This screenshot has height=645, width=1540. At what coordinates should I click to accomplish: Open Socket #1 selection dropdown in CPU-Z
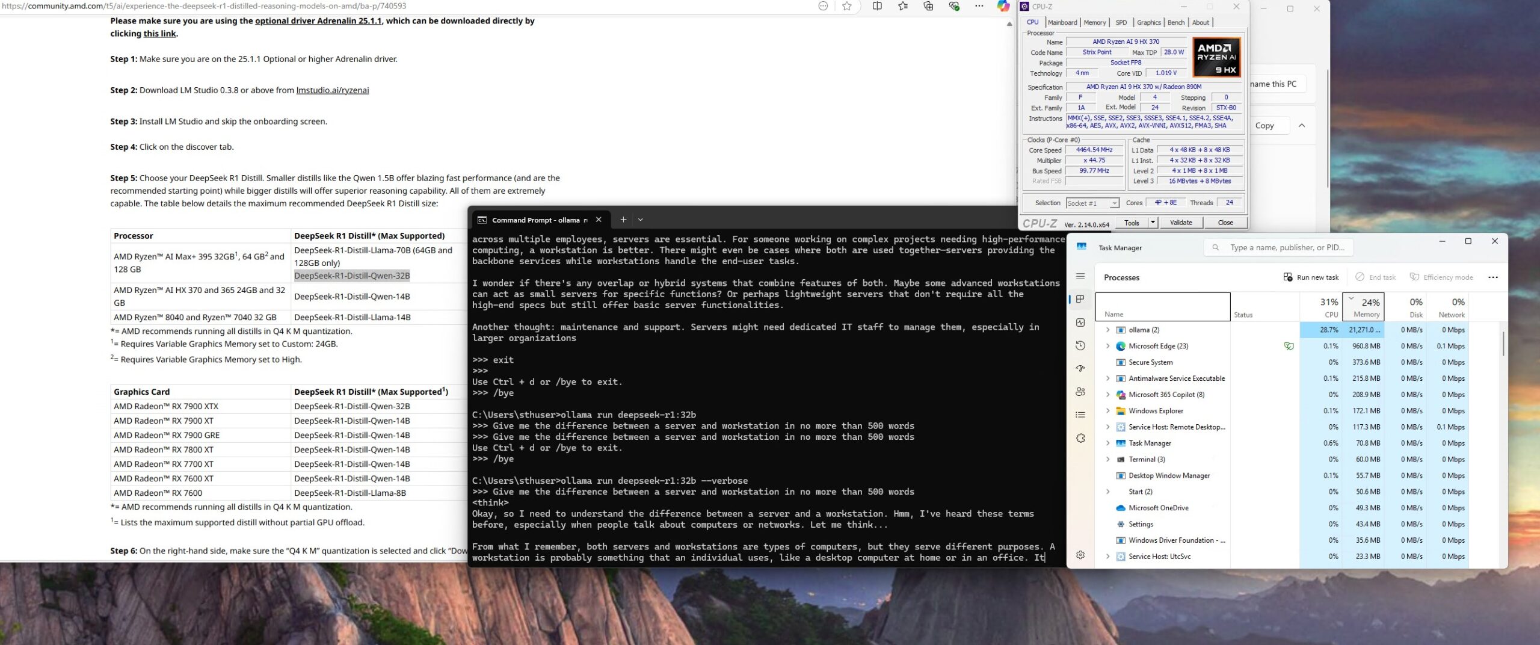[x=1092, y=203]
